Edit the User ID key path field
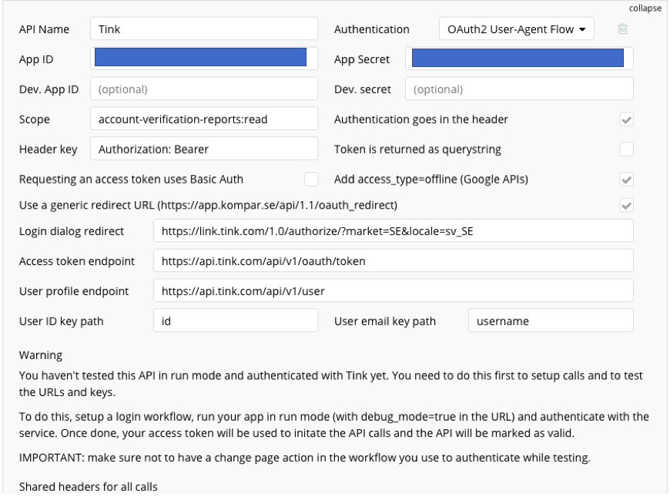The image size is (670, 497). 236,321
